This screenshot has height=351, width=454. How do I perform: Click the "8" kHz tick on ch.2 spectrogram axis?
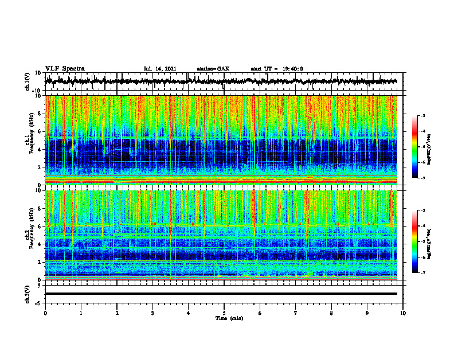coord(40,209)
